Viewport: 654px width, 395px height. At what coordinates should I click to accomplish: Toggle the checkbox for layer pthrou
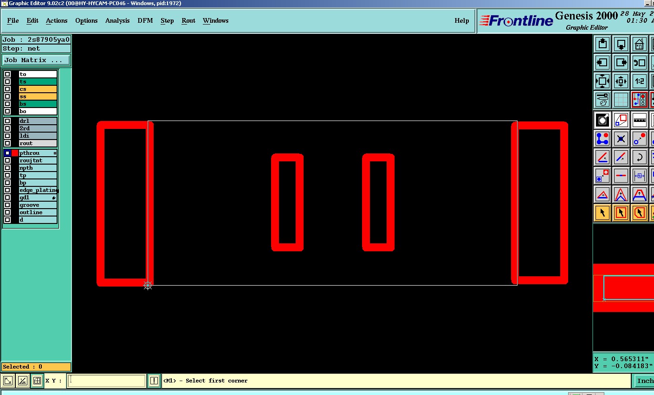[x=7, y=153]
